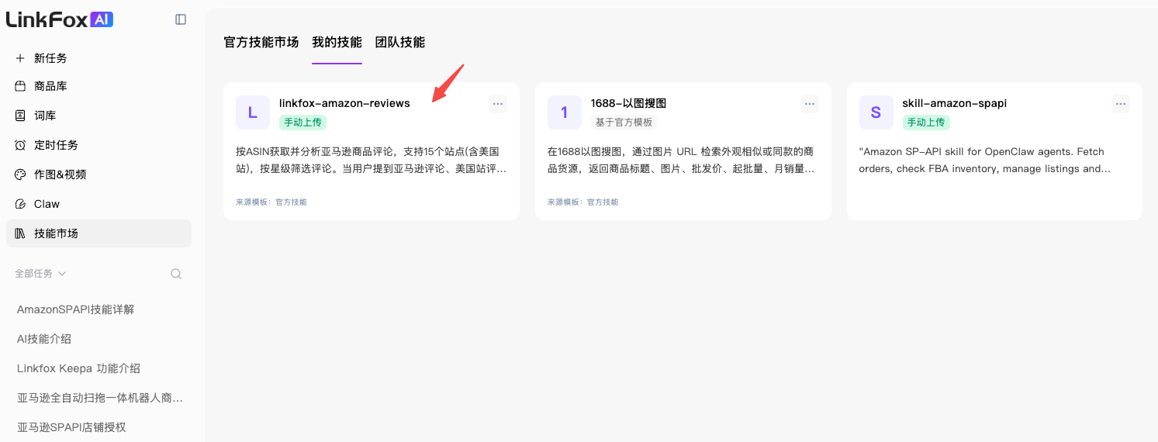This screenshot has width=1158, height=442.
Task: Click the LinkFox AI logo
Action: coord(60,19)
